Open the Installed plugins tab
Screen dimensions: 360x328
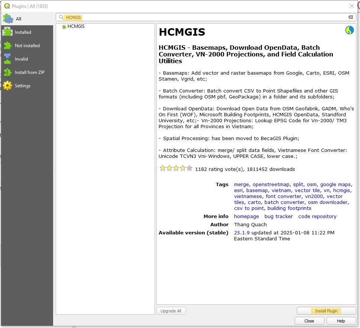coord(23,32)
